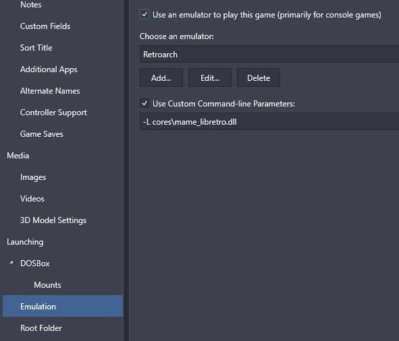Toggle Use Custom Command-line Parameters checkbox
This screenshot has height=341, width=399.
tap(144, 103)
